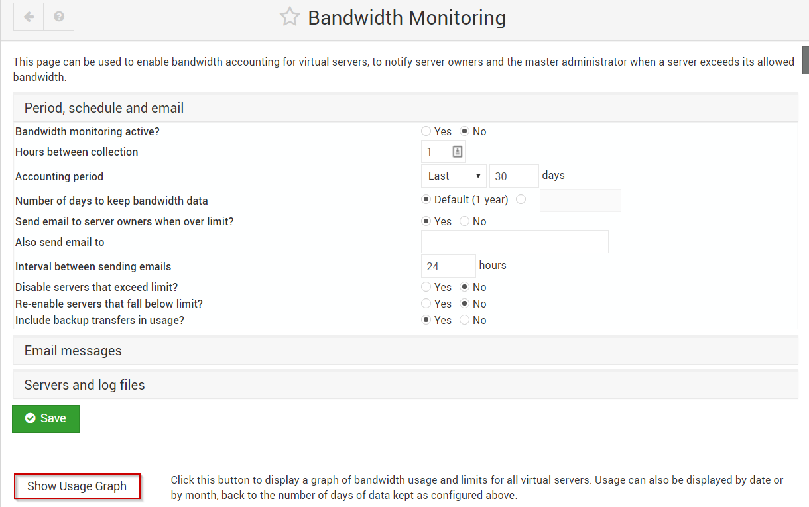Choose No for including backup transfers

click(x=465, y=320)
